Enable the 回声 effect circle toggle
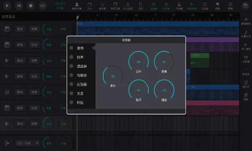This screenshot has height=151, width=252. point(71,57)
